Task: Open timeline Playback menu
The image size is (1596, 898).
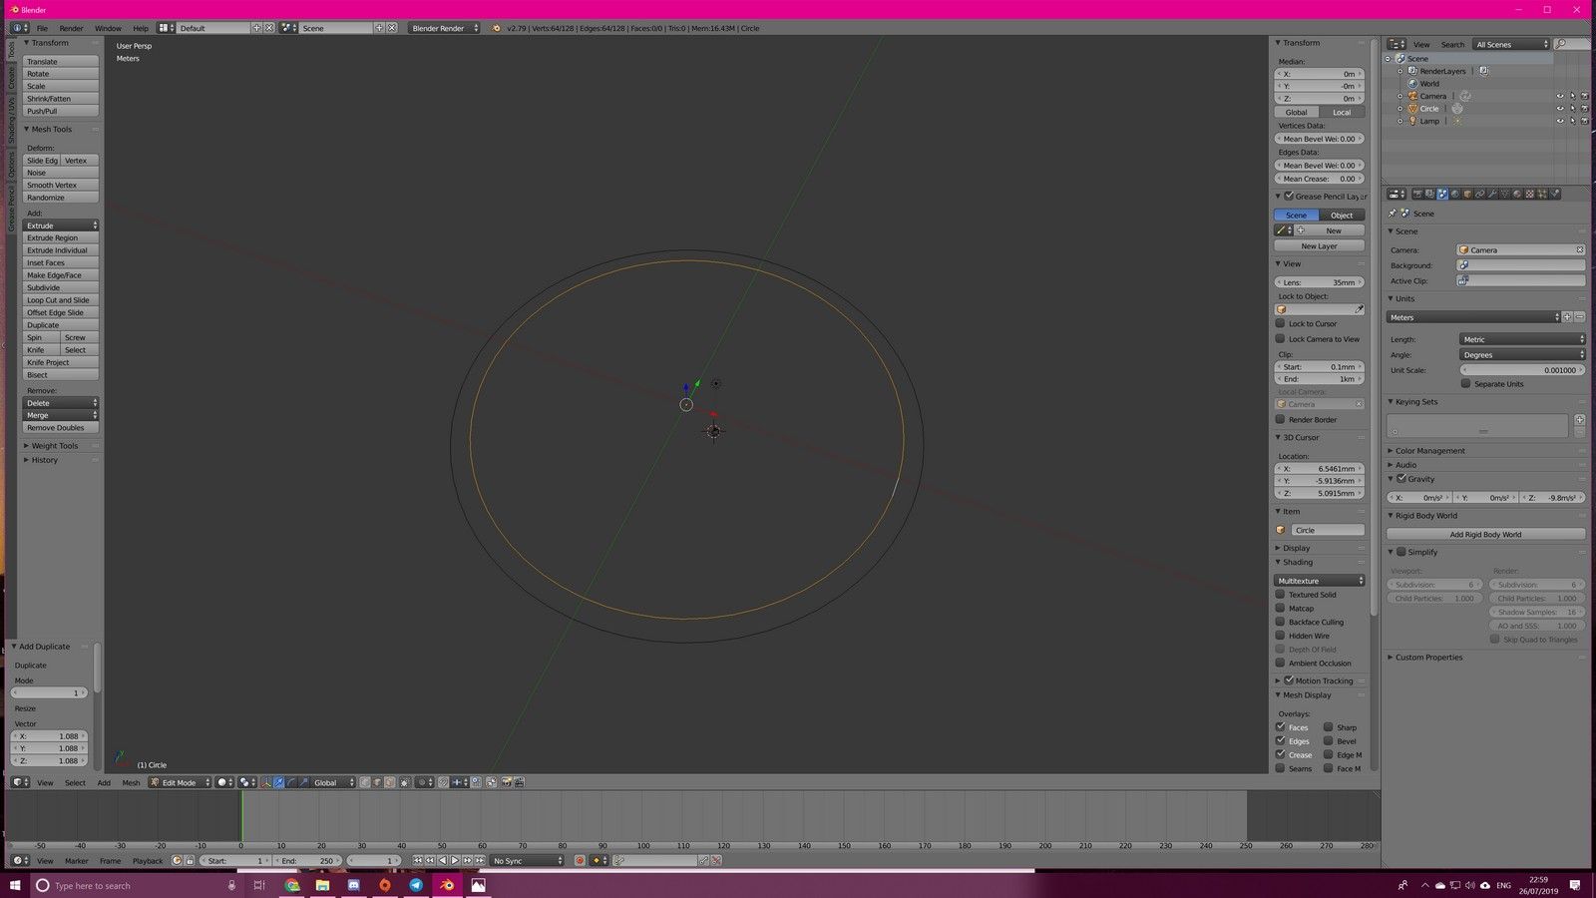Action: (x=148, y=860)
